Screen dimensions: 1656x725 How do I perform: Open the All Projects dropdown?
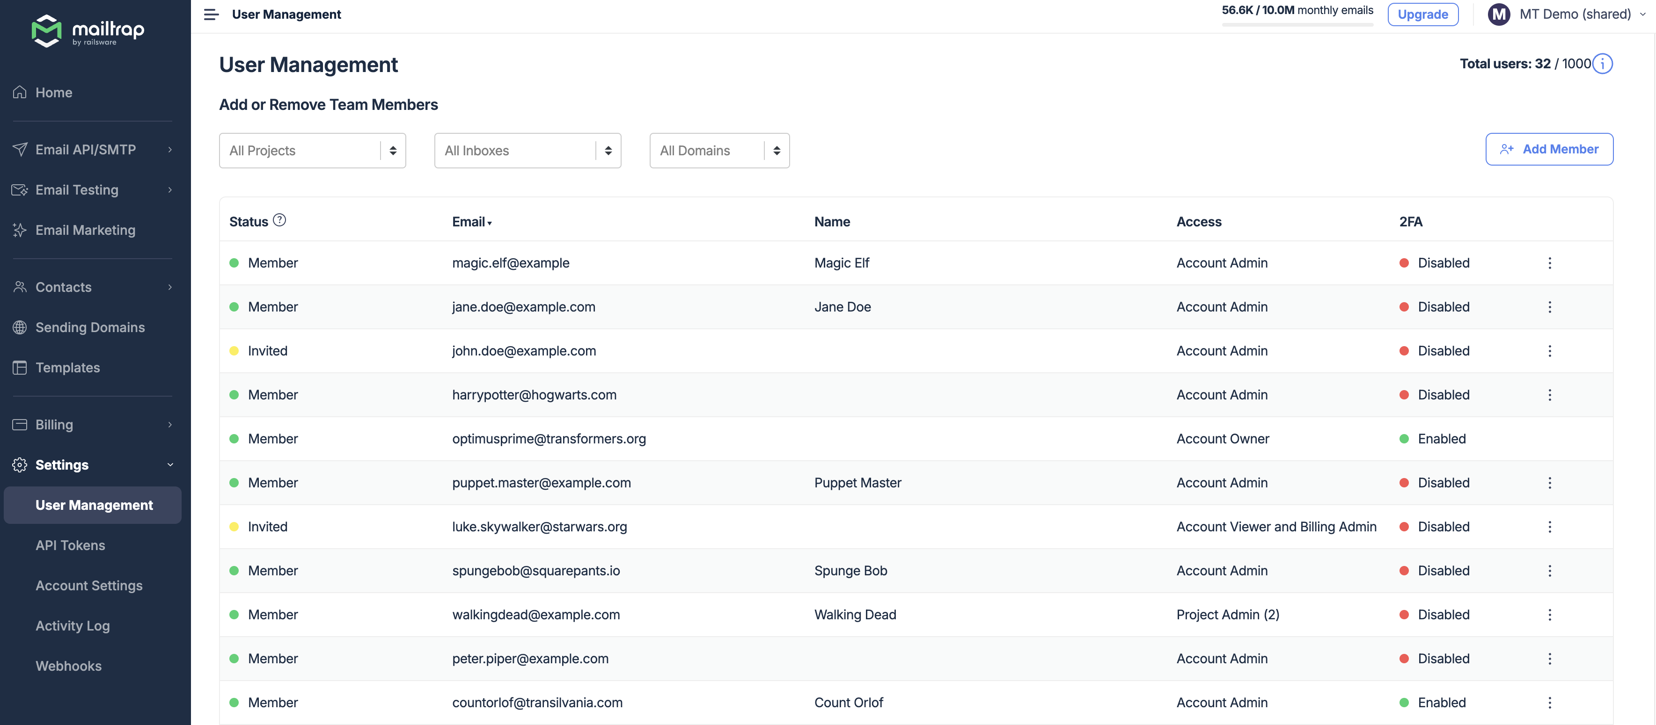click(312, 150)
